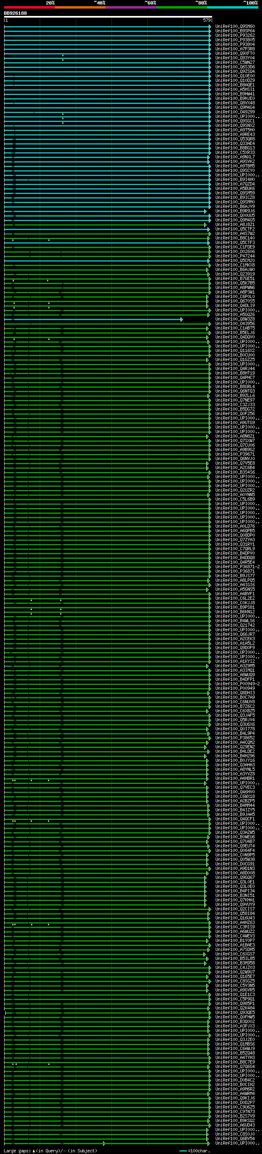Select the UniRef100_Q8VX48 label

click(x=235, y=103)
